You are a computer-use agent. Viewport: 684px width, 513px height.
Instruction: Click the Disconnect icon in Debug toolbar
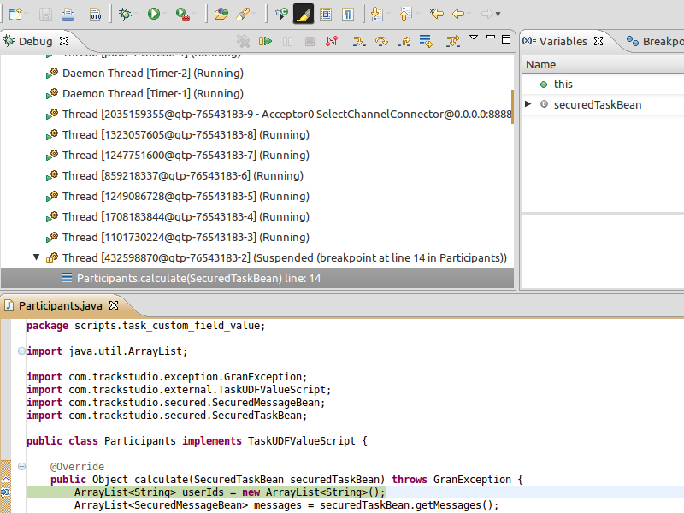click(x=331, y=41)
